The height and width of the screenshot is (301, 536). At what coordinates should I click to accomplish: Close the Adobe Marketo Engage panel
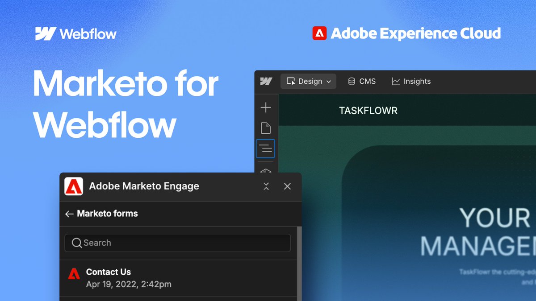coord(287,186)
